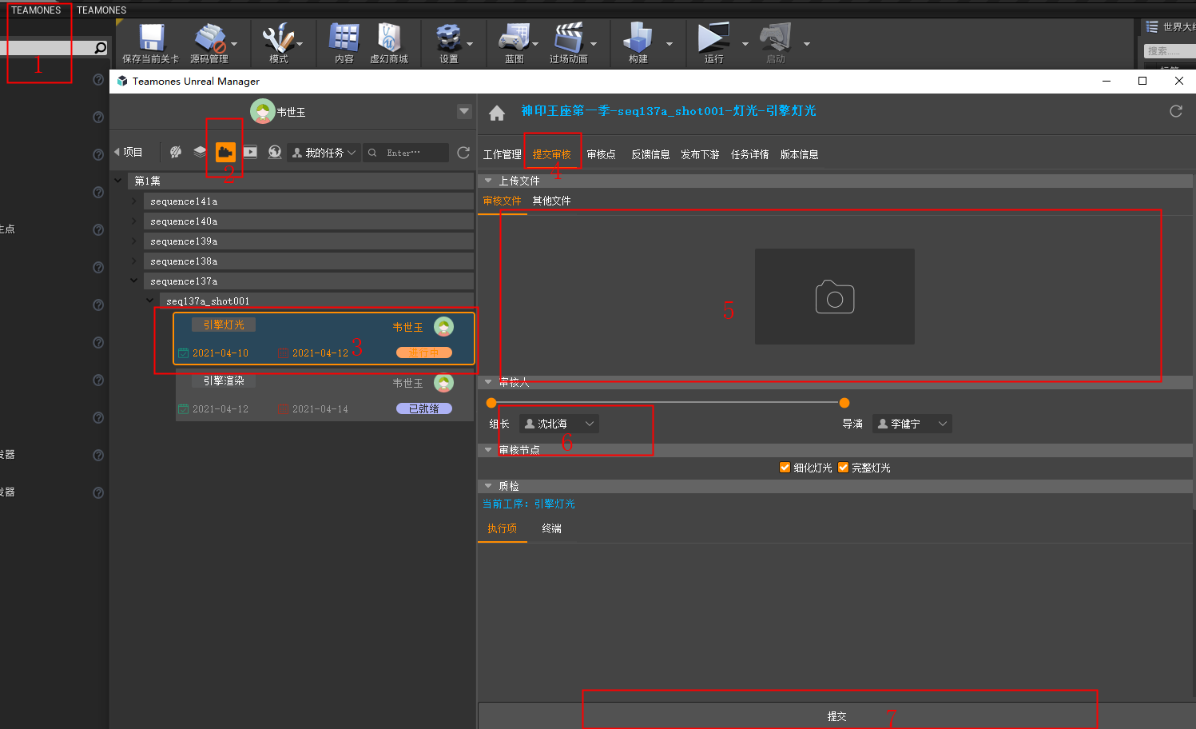This screenshot has height=729, width=1196.
Task: Click the screenshot upload placeholder thumbnail
Action: click(834, 297)
